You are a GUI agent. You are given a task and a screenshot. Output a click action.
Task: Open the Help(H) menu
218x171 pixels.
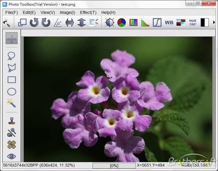click(108, 12)
